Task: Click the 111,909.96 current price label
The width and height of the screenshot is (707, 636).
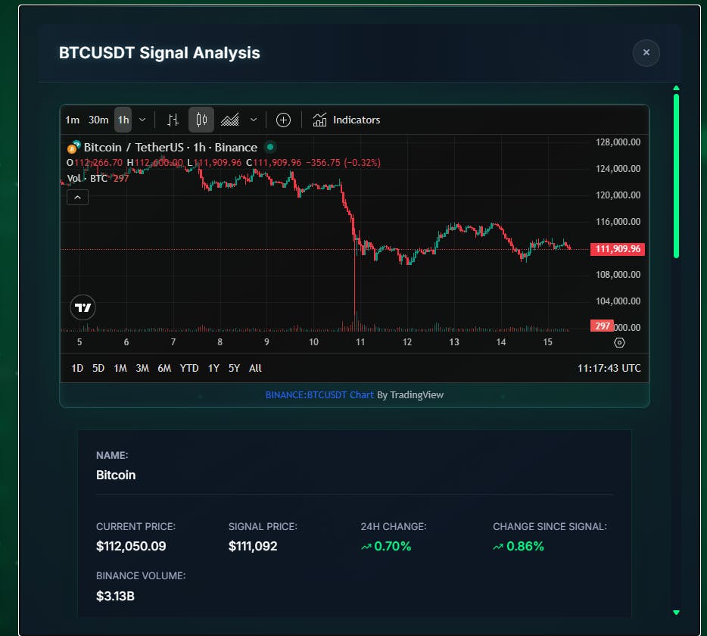Action: [x=618, y=249]
